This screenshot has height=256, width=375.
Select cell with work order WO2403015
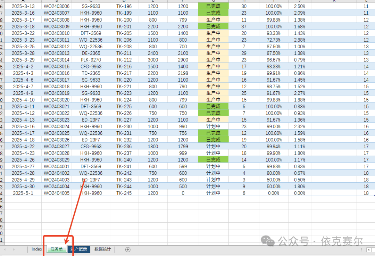57,66
